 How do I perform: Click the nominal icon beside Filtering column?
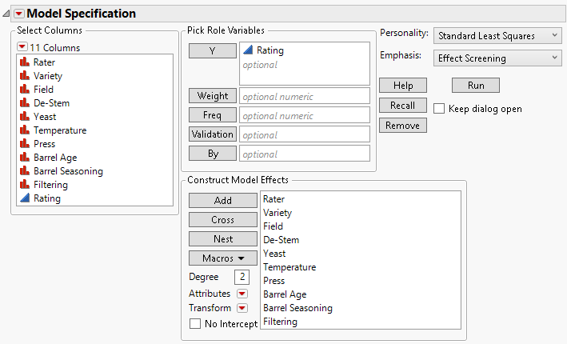[26, 185]
